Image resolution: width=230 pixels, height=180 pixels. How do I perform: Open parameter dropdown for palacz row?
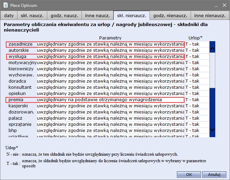click(x=111, y=118)
